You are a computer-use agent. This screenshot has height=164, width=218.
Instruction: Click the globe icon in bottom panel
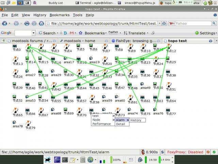click(90, 160)
